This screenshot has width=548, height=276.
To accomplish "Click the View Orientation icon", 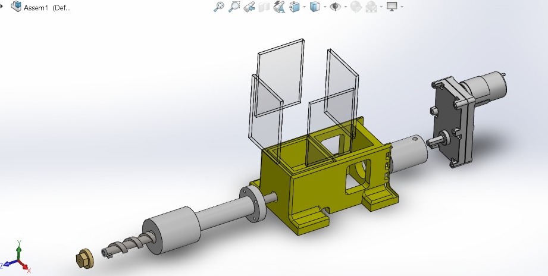I will pyautogui.click(x=295, y=7).
